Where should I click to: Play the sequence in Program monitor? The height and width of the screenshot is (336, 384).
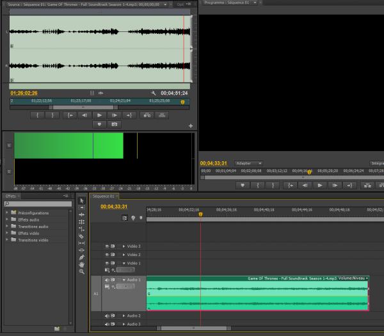(320, 186)
